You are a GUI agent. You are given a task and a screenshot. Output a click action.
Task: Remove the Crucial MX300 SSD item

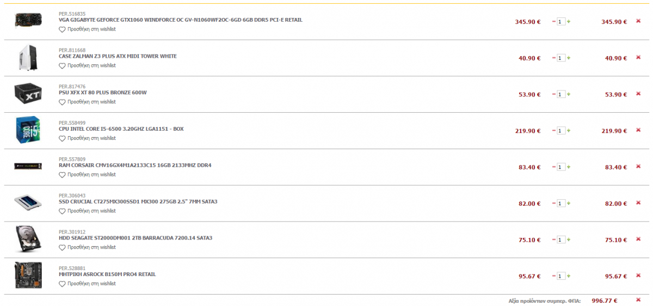[638, 203]
